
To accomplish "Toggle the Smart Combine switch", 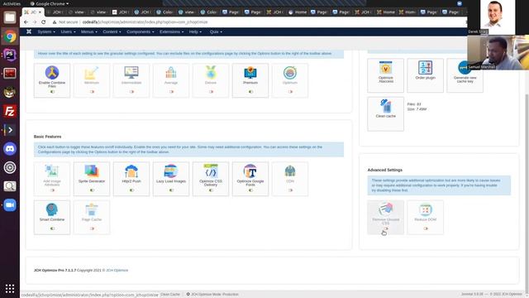I will 52,228.
